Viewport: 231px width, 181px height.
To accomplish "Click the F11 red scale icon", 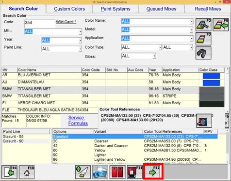I will tap(134, 172).
